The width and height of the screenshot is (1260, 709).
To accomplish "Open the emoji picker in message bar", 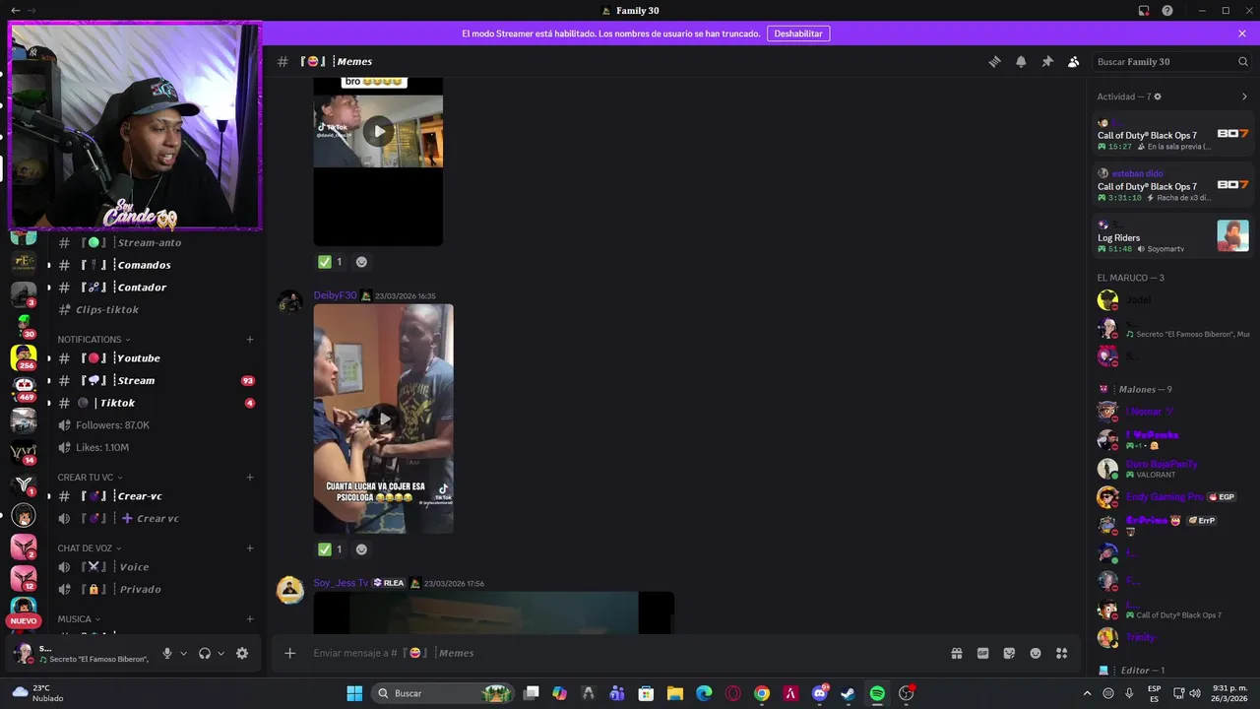I will tap(1036, 653).
